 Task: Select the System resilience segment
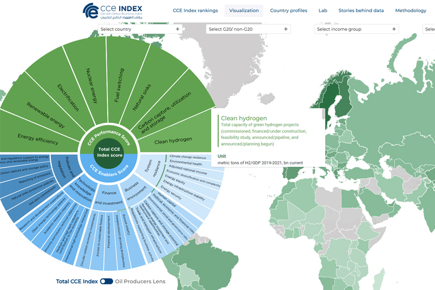click(153, 170)
